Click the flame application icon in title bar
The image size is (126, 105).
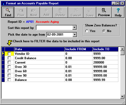3,3
